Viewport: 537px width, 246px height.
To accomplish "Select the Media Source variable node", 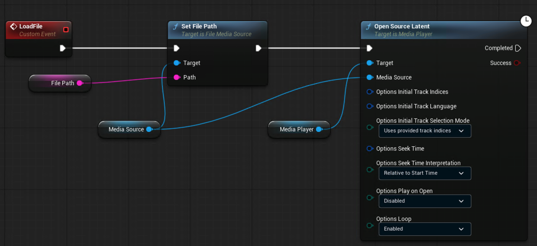I will point(129,129).
